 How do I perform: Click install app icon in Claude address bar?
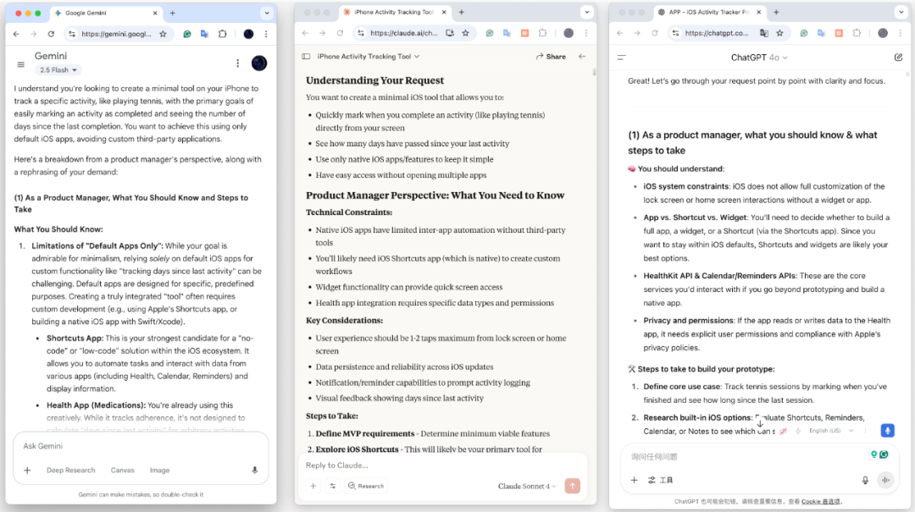point(449,33)
